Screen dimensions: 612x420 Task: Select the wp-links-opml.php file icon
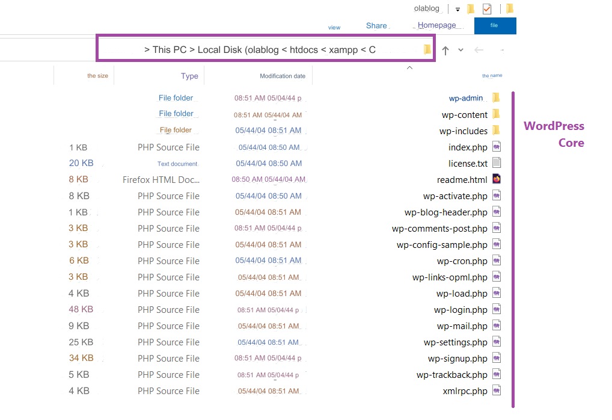(497, 277)
